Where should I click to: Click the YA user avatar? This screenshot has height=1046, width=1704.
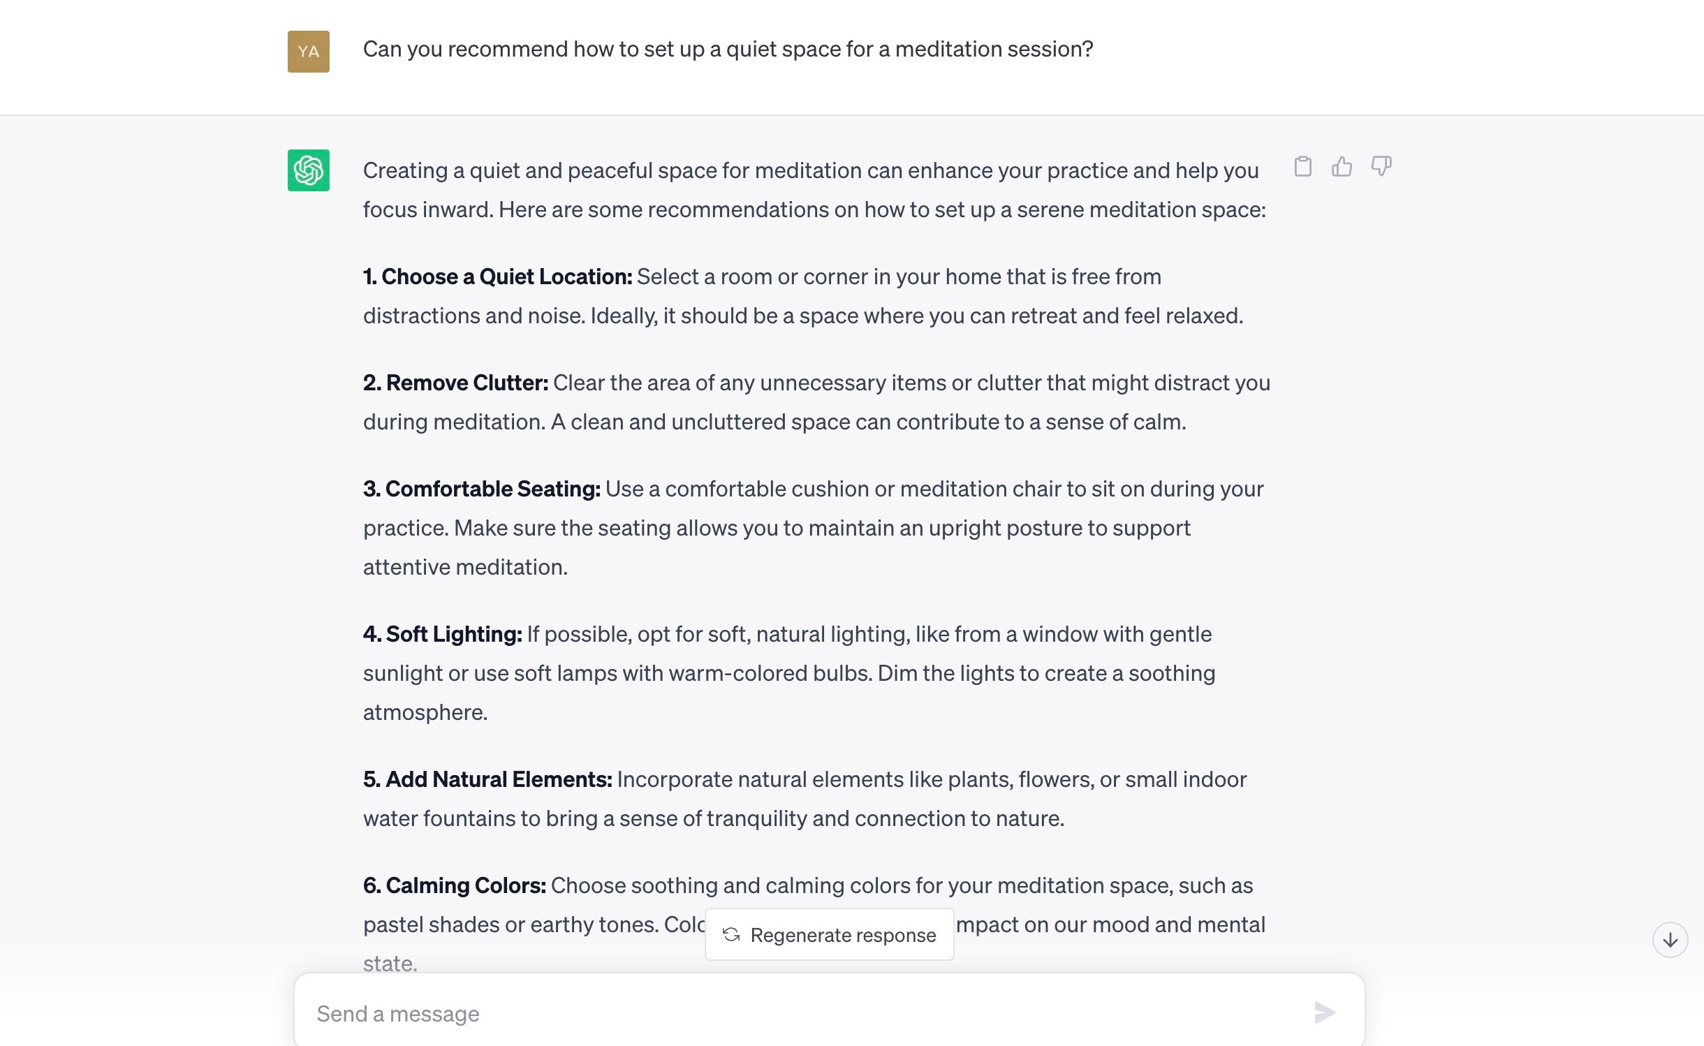[x=307, y=51]
